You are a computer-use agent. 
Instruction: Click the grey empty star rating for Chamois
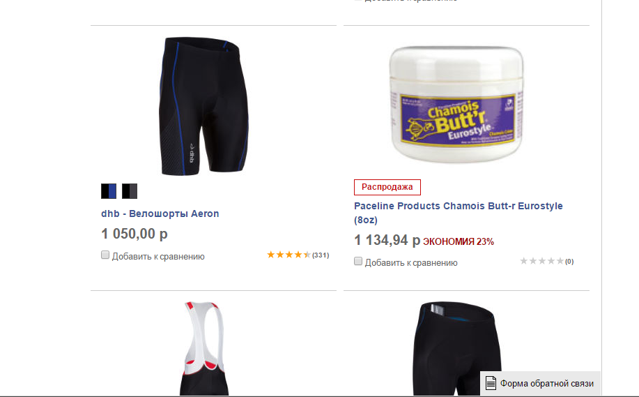click(x=542, y=261)
